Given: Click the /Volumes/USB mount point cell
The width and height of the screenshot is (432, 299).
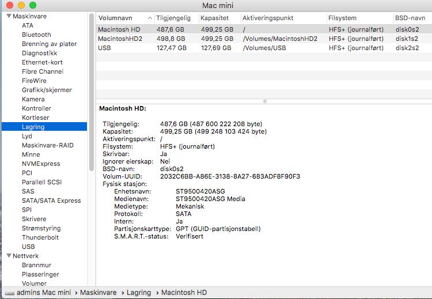Looking at the screenshot, I should 264,48.
